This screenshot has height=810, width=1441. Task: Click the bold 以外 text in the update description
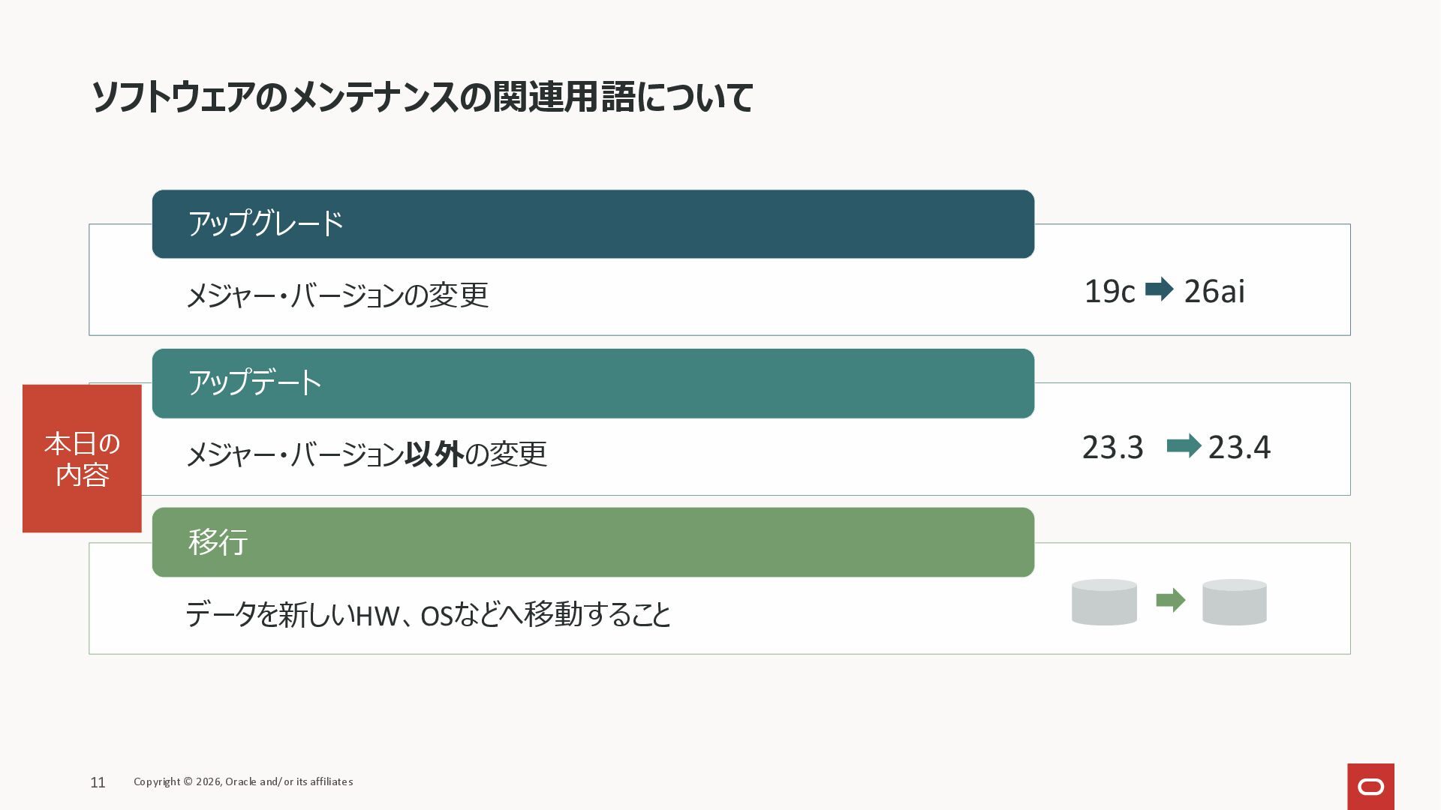point(434,454)
